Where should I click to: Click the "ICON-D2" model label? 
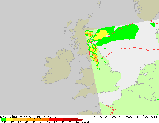51,117
